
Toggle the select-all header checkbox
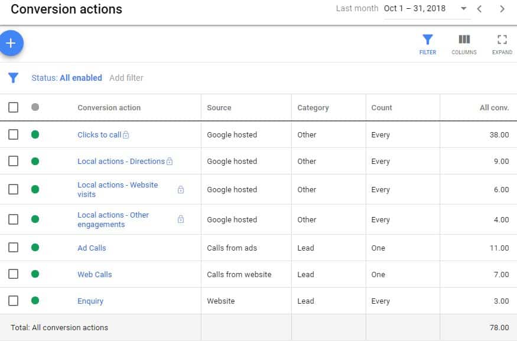point(13,107)
